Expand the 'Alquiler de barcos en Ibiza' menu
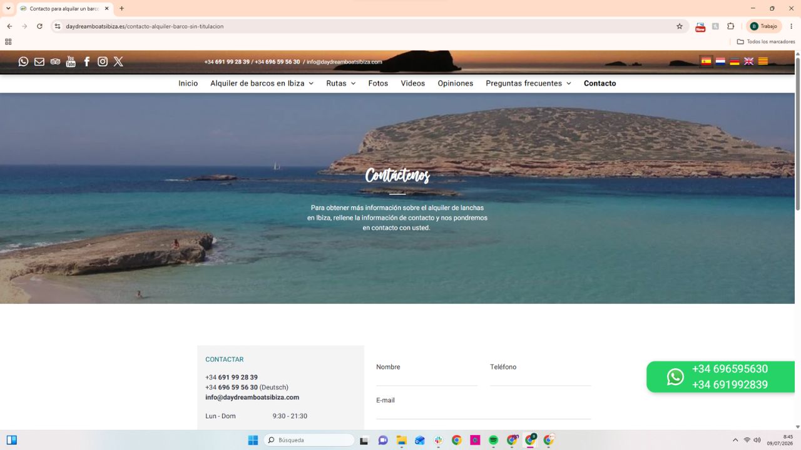The height and width of the screenshot is (450, 801). pyautogui.click(x=262, y=83)
